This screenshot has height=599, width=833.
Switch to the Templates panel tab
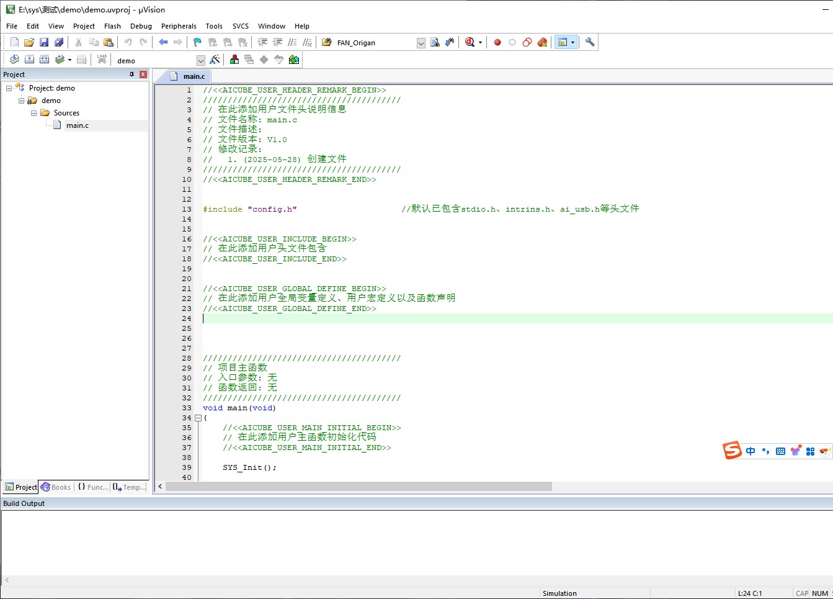129,487
